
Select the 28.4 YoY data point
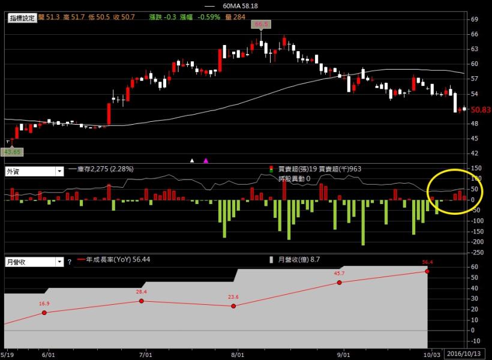142,301
